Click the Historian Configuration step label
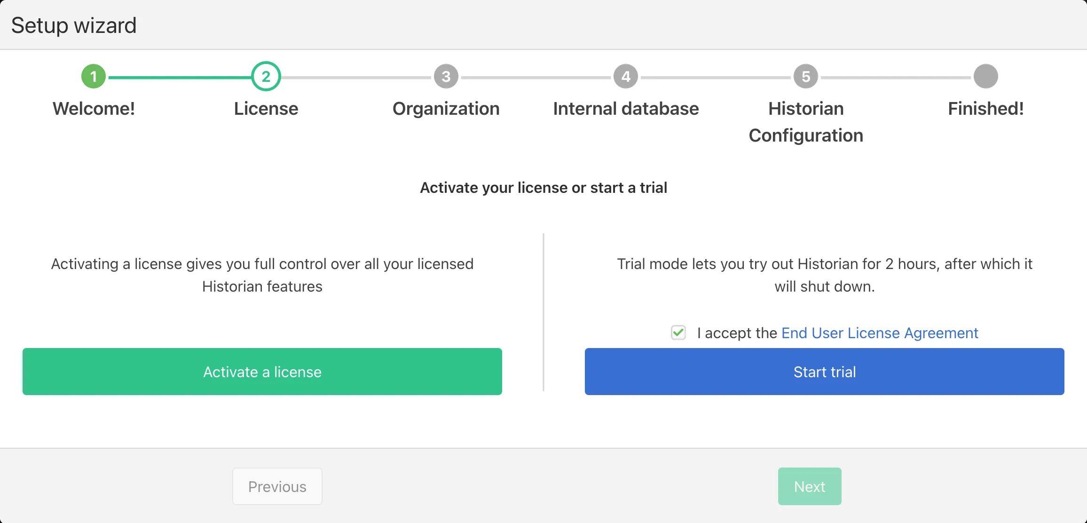The width and height of the screenshot is (1087, 523). [806, 122]
